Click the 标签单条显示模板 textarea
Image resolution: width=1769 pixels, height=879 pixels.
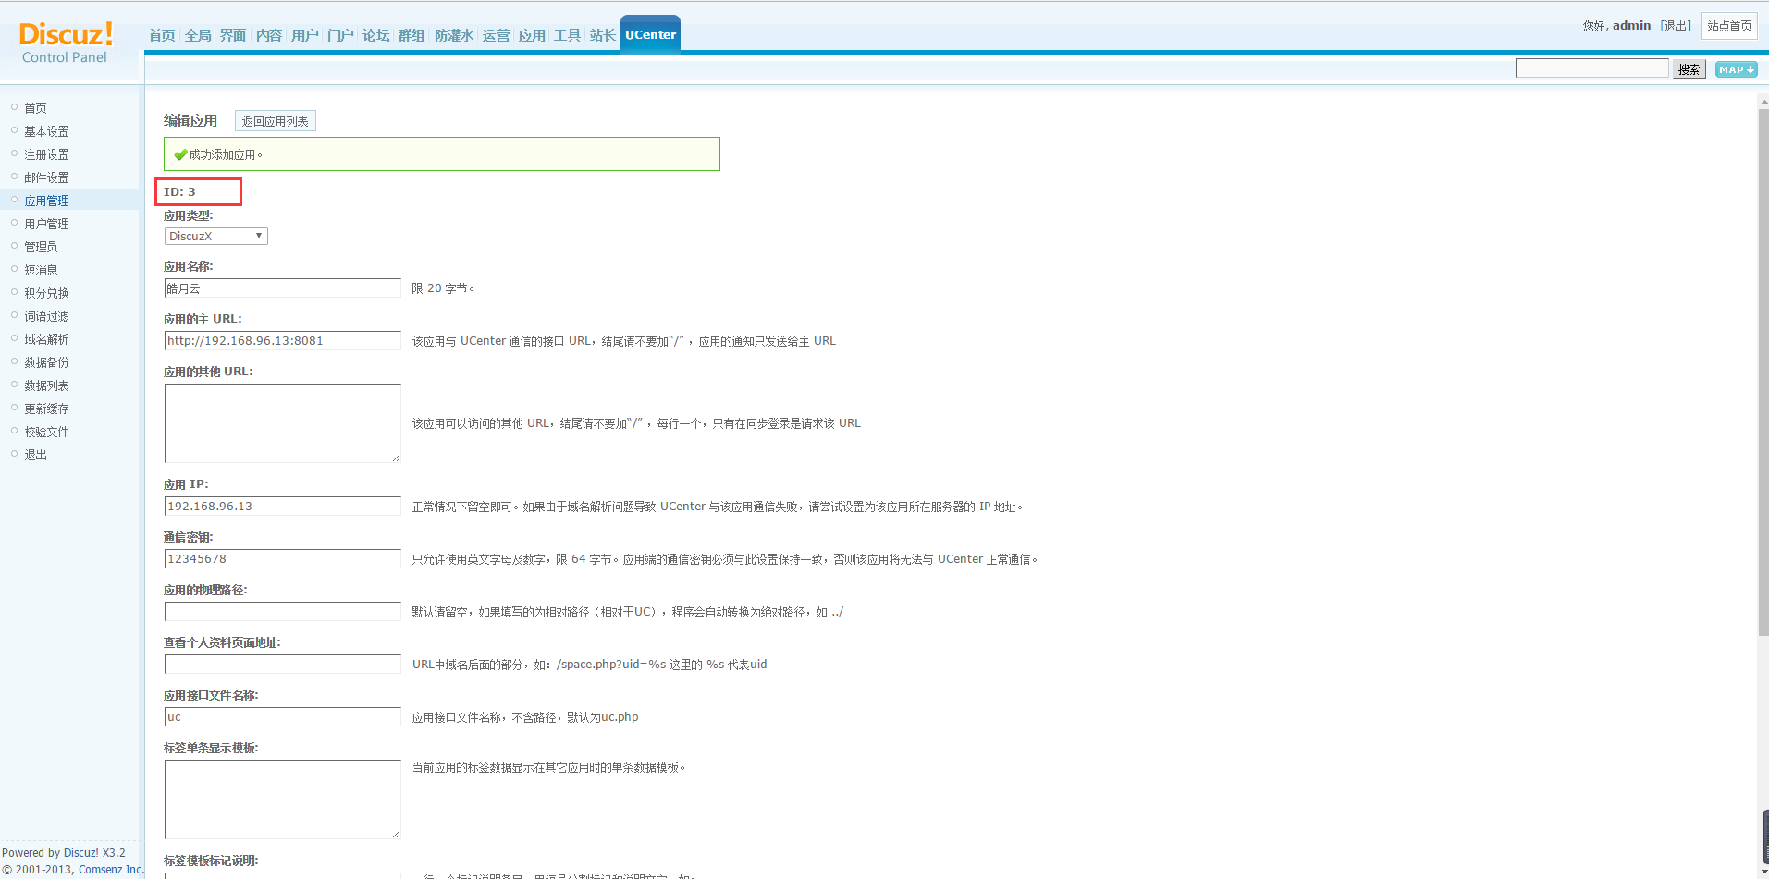click(x=283, y=800)
